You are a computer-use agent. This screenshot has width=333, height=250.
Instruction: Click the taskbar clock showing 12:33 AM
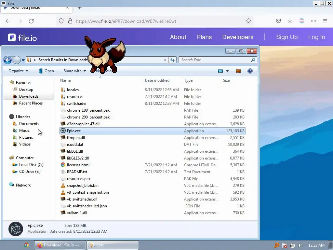point(316,245)
